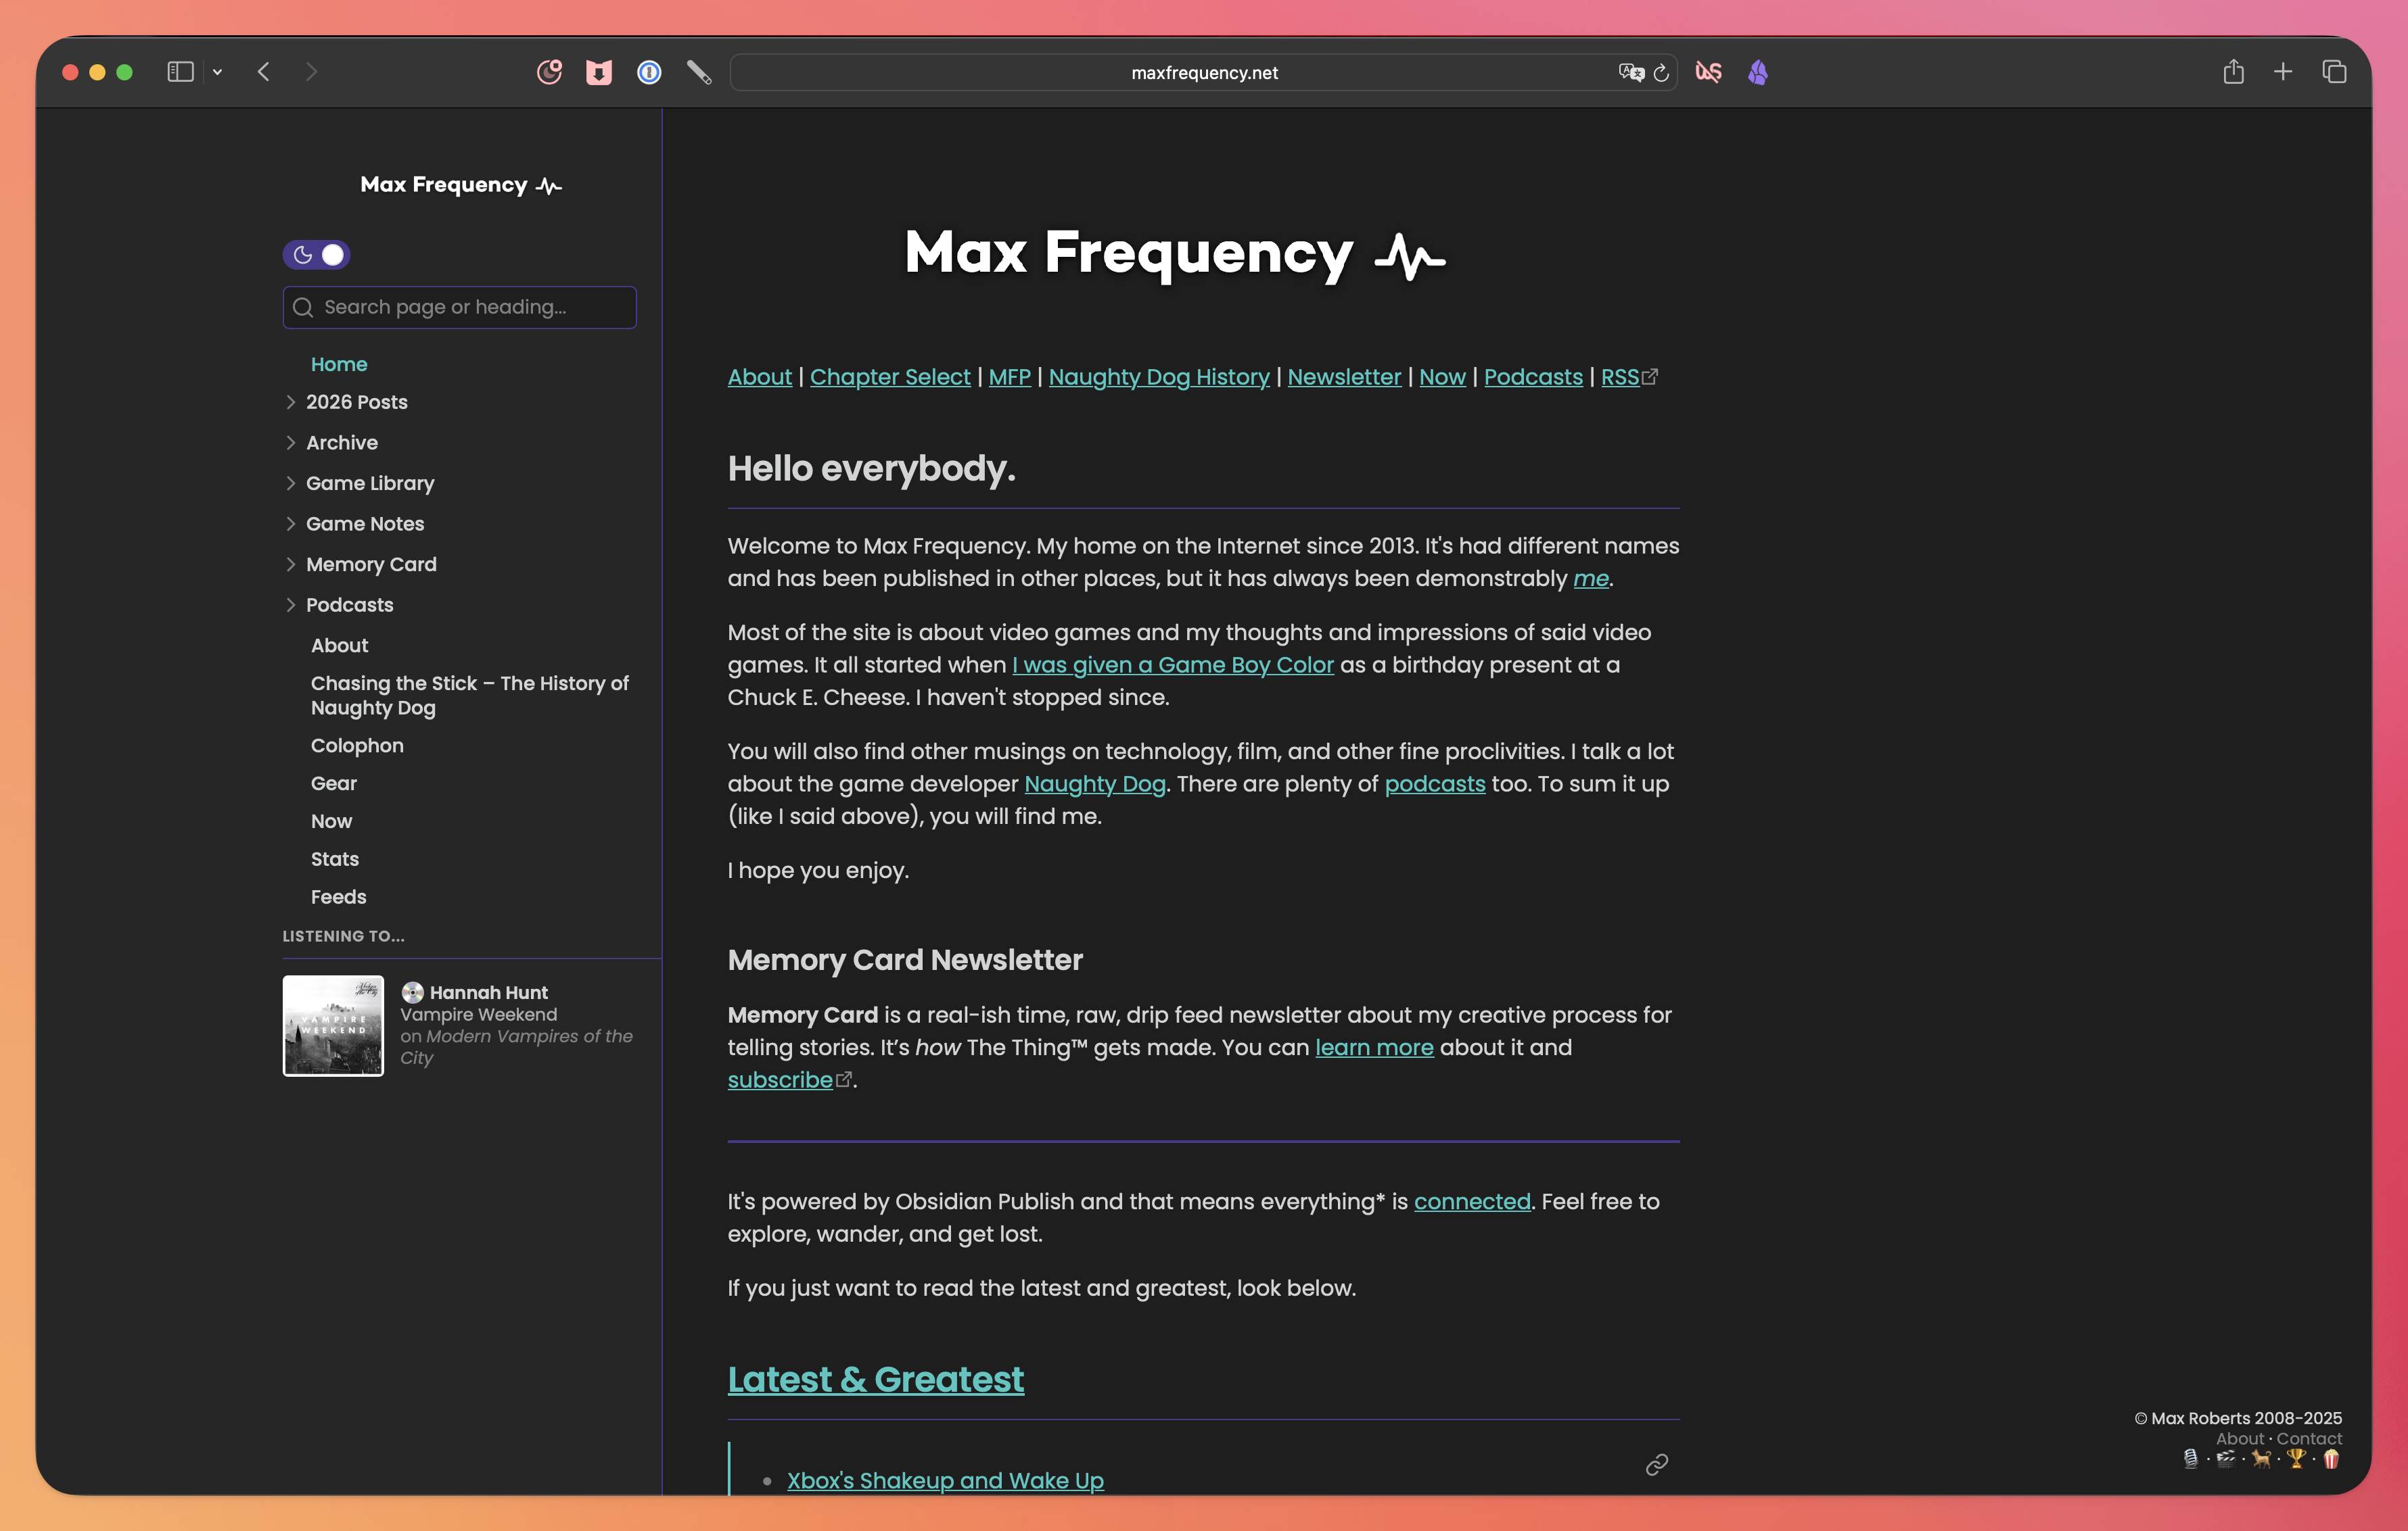Click the Obsidian extension icon in toolbar
Viewport: 2408px width, 1531px height.
pyautogui.click(x=1758, y=72)
